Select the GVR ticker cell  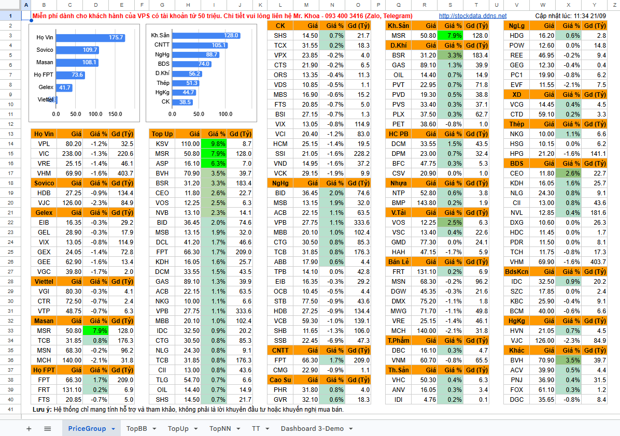click(x=280, y=400)
